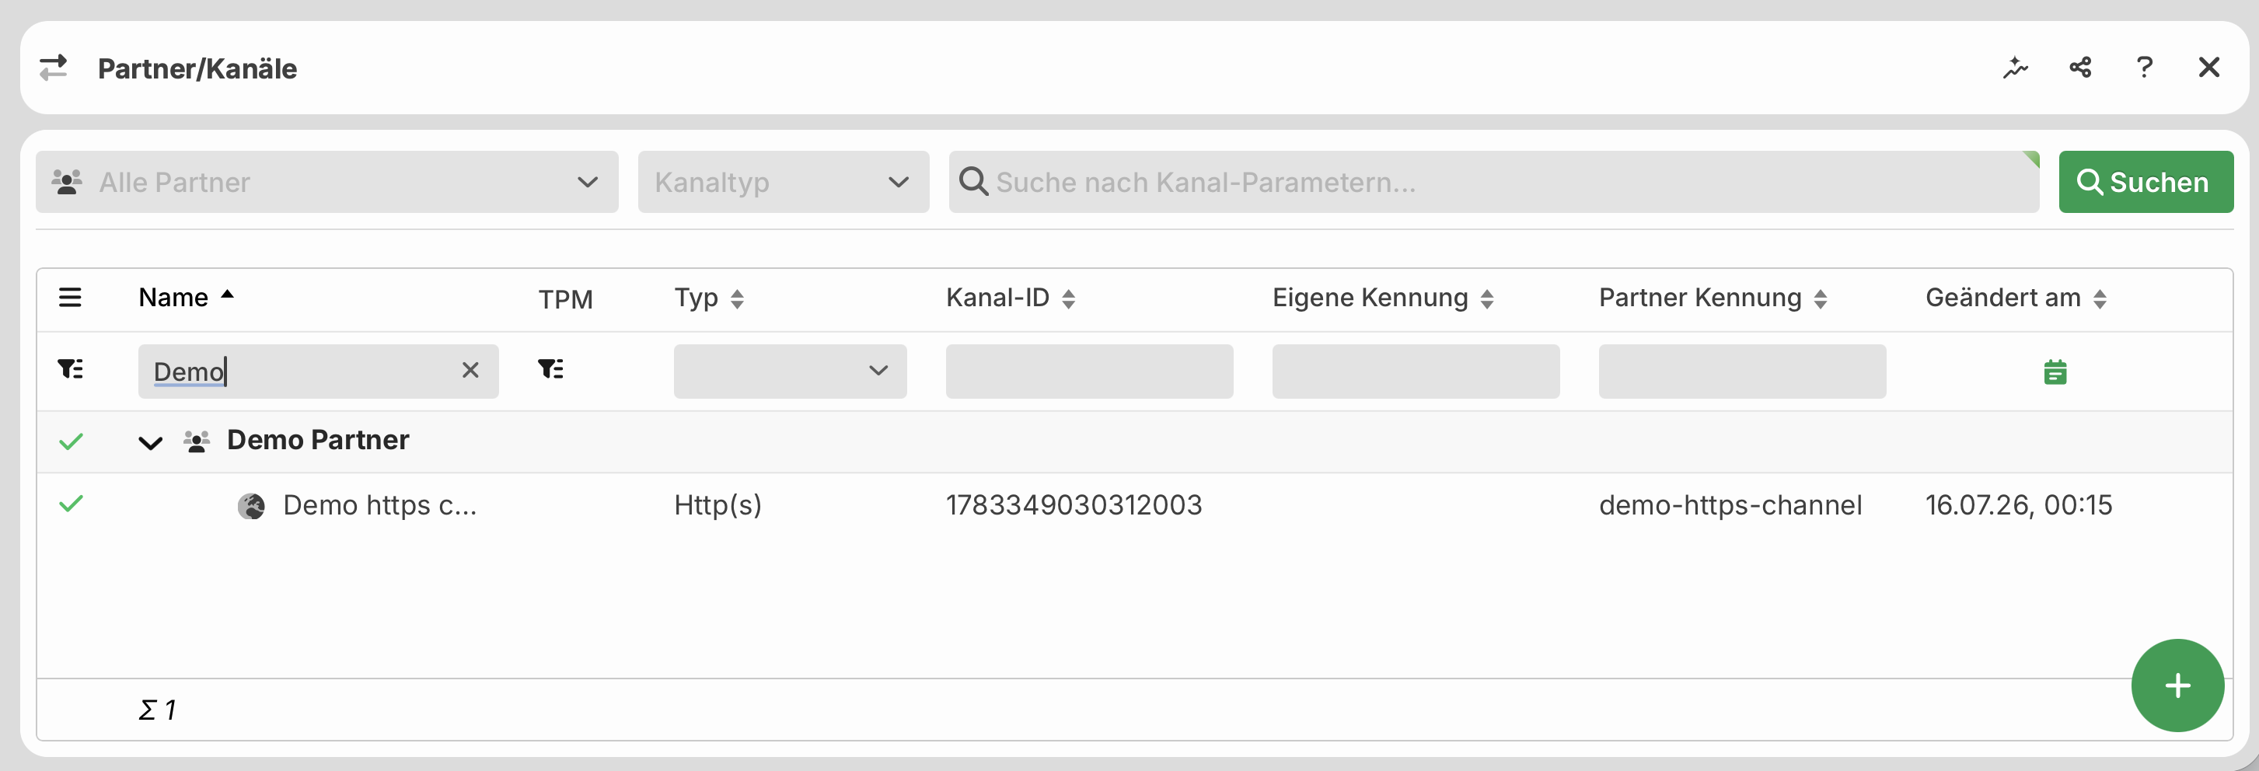Click the green plus add button
This screenshot has width=2259, height=771.
click(2177, 685)
